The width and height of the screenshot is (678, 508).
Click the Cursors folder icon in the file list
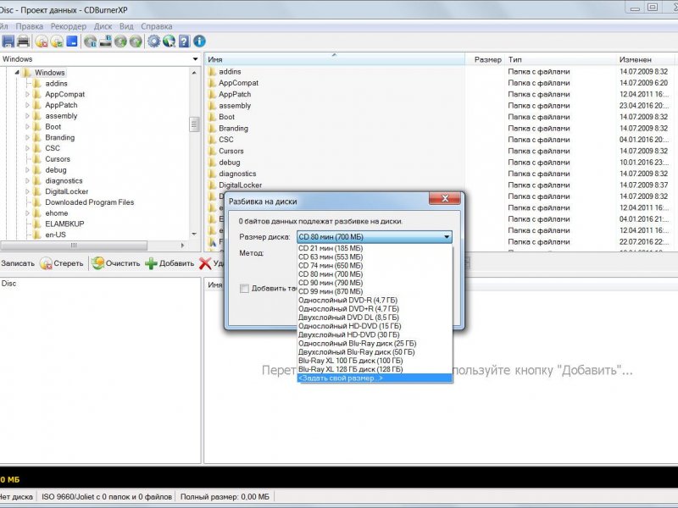point(212,152)
